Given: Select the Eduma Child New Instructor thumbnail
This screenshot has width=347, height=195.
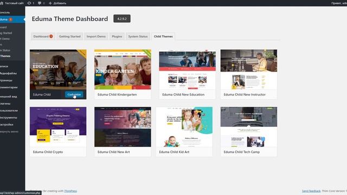Looking at the screenshot, I should (249, 69).
